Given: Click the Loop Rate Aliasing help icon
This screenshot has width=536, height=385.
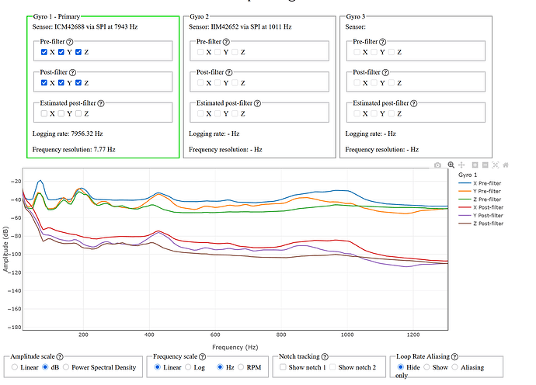Looking at the screenshot, I should click(454, 356).
